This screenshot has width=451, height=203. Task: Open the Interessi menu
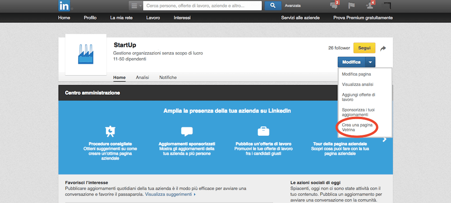[182, 18]
